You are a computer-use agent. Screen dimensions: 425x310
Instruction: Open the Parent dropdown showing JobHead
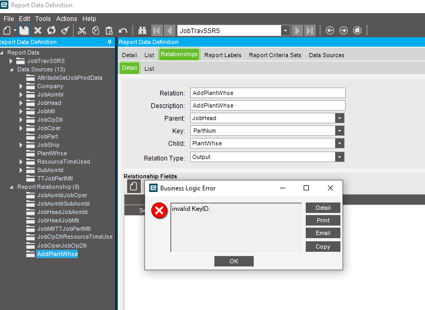point(339,119)
